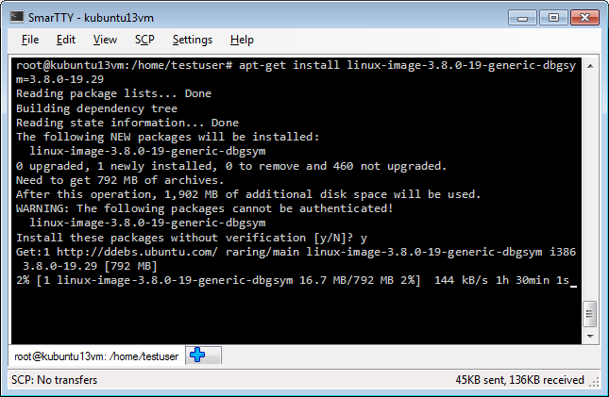Click the sent/received bytes status indicator
This screenshot has width=609, height=397.
click(x=519, y=379)
